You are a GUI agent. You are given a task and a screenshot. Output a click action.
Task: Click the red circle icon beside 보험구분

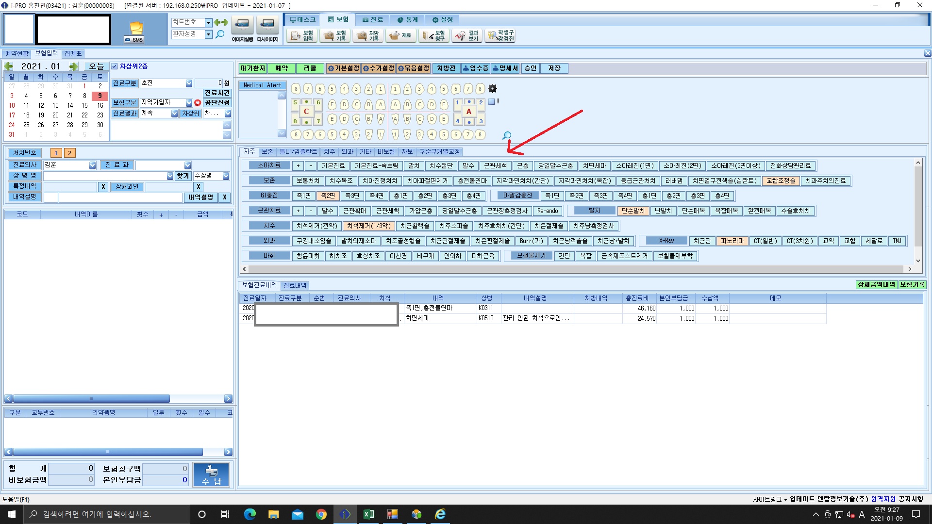pos(198,103)
